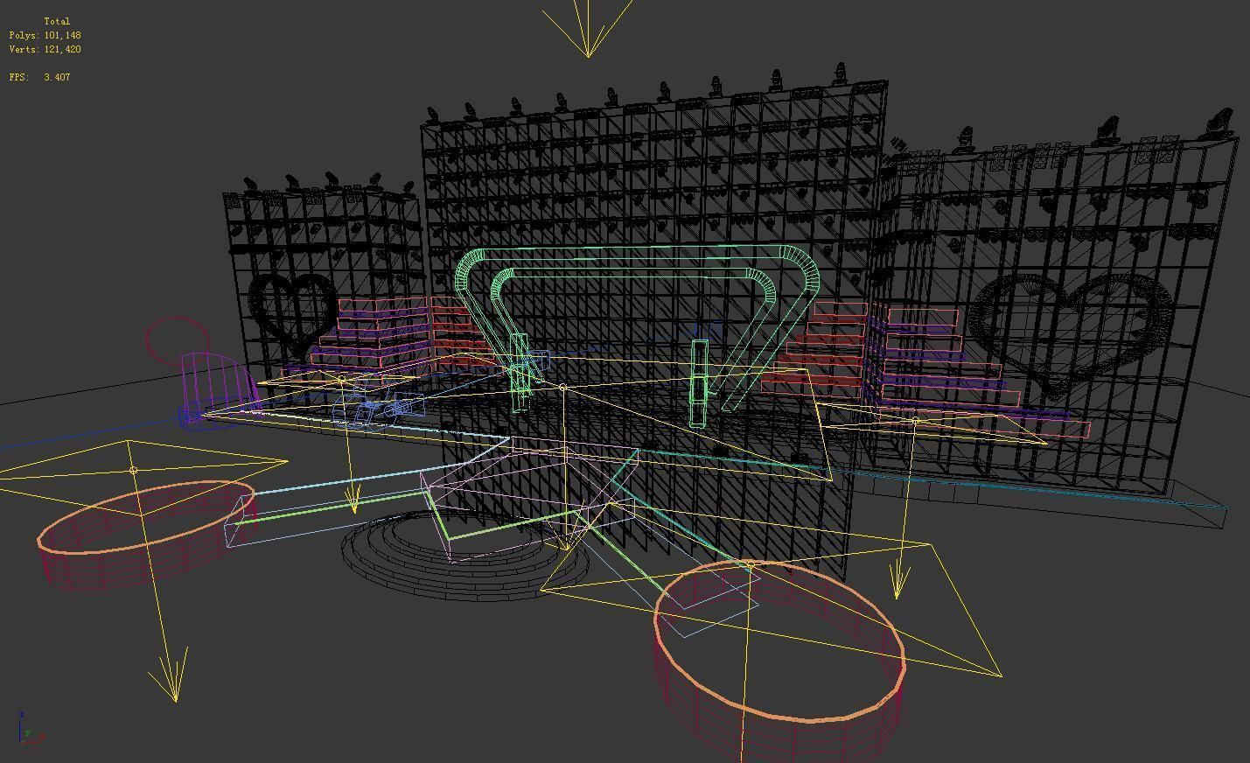Image resolution: width=1250 pixels, height=763 pixels.
Task: Click the "Polys: 101,148" statistic
Action: (45, 35)
